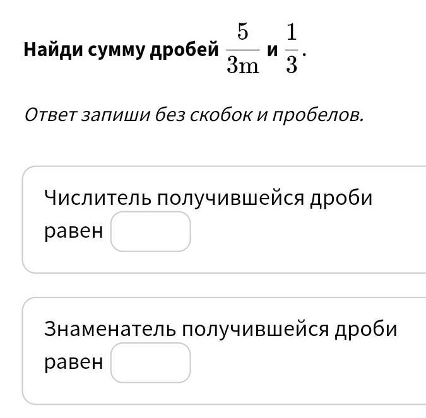Screen dimensions: 426x418
Task: Click 'равен' next to denominator field
Action: click(73, 363)
